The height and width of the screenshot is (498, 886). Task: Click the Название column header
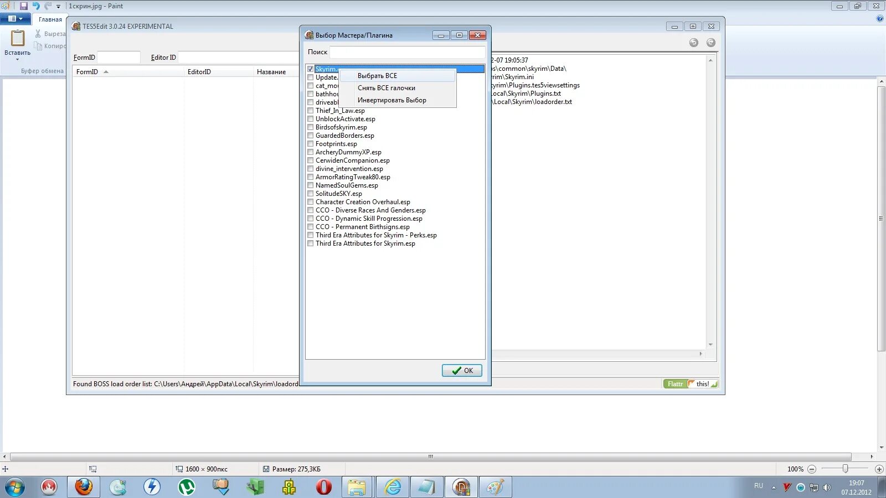(x=275, y=72)
